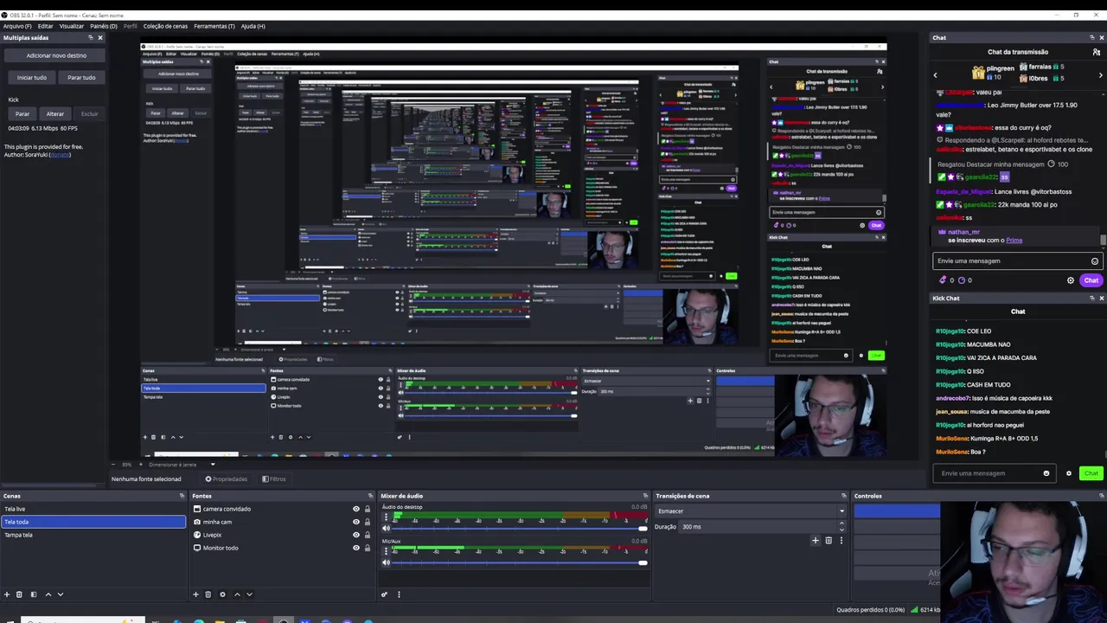Click Adicionar novo destino button

point(56,55)
